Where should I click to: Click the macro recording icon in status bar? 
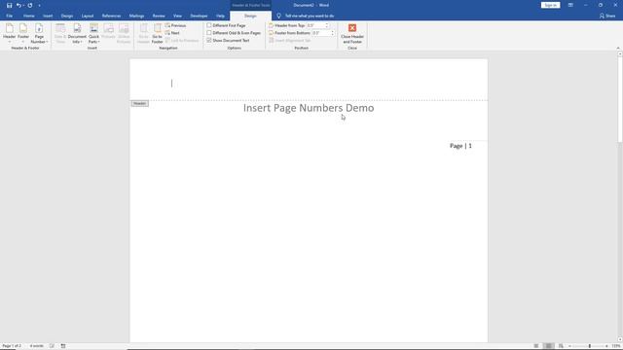pyautogui.click(x=63, y=346)
